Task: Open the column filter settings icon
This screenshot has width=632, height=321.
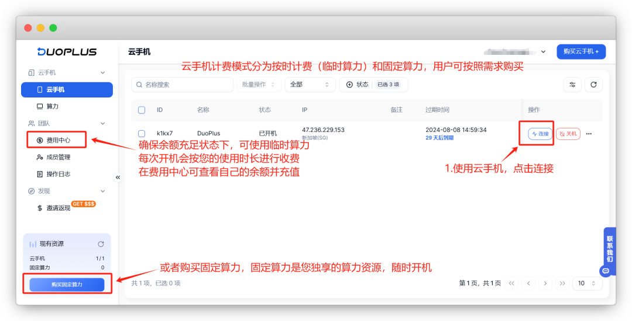Action: point(572,85)
